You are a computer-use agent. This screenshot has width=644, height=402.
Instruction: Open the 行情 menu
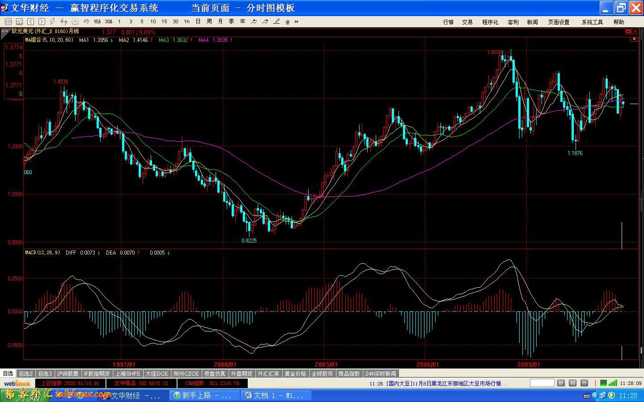tap(449, 22)
